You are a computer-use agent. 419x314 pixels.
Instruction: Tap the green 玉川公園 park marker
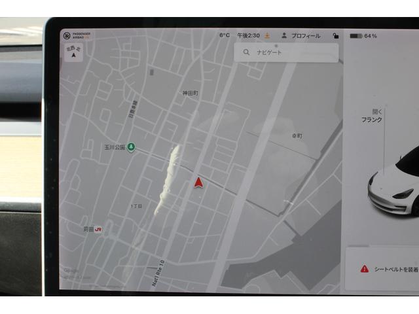pyautogui.click(x=131, y=147)
